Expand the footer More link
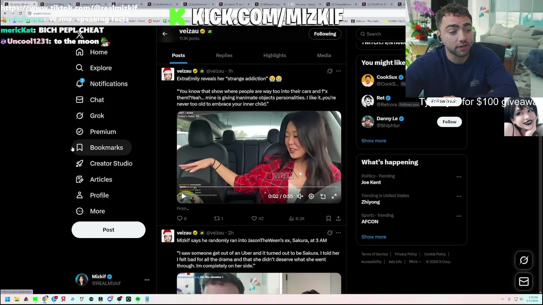 [x=415, y=262]
